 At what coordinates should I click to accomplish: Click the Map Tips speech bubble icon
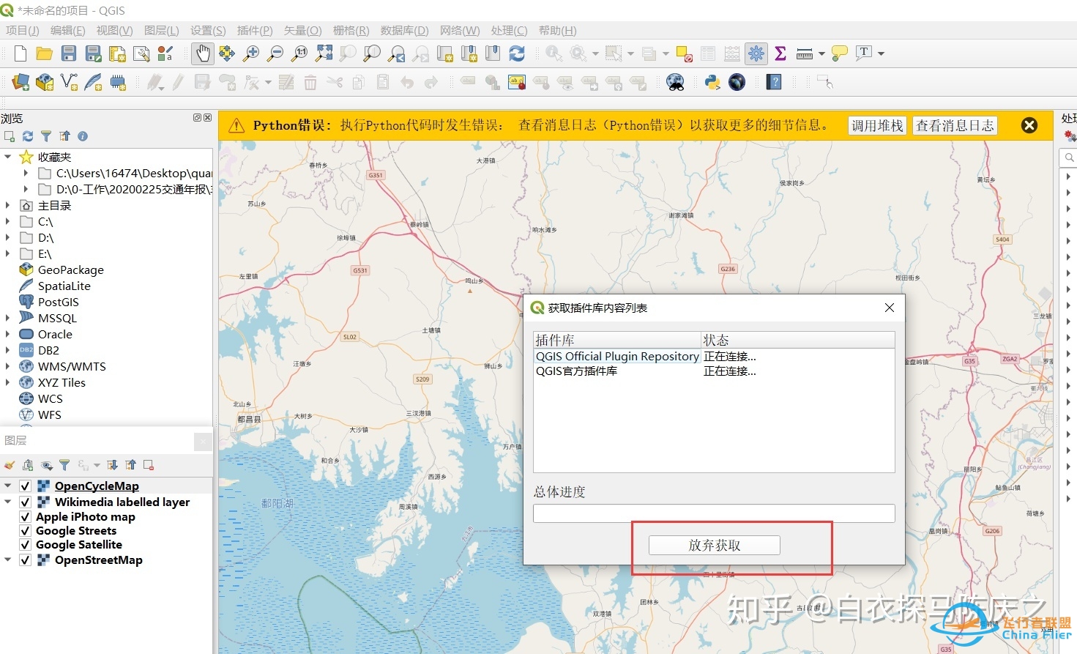coord(840,53)
